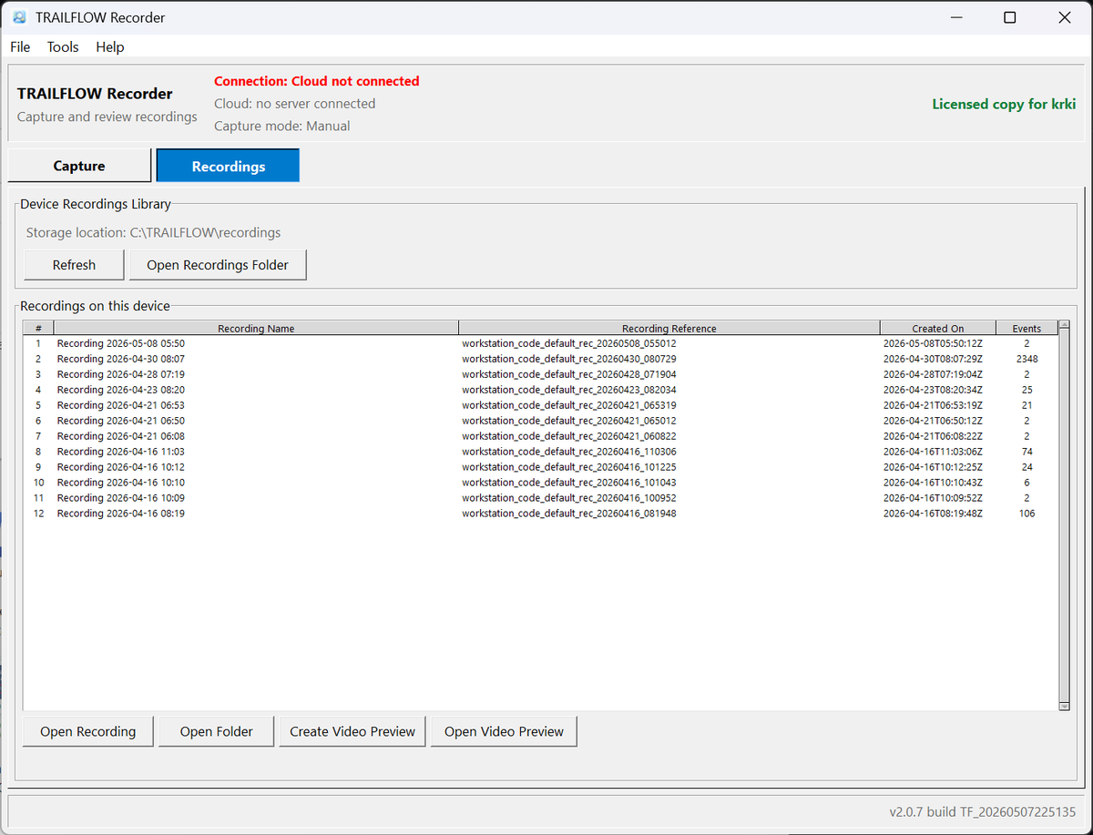1093x835 pixels.
Task: Click Cloud: no server connected text
Action: pyautogui.click(x=295, y=104)
